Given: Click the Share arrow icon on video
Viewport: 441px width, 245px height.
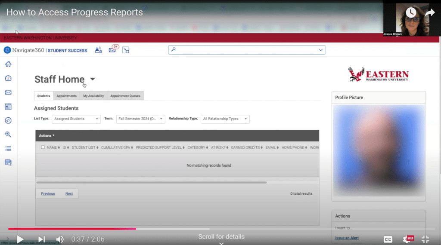Looking at the screenshot, I should (429, 12).
